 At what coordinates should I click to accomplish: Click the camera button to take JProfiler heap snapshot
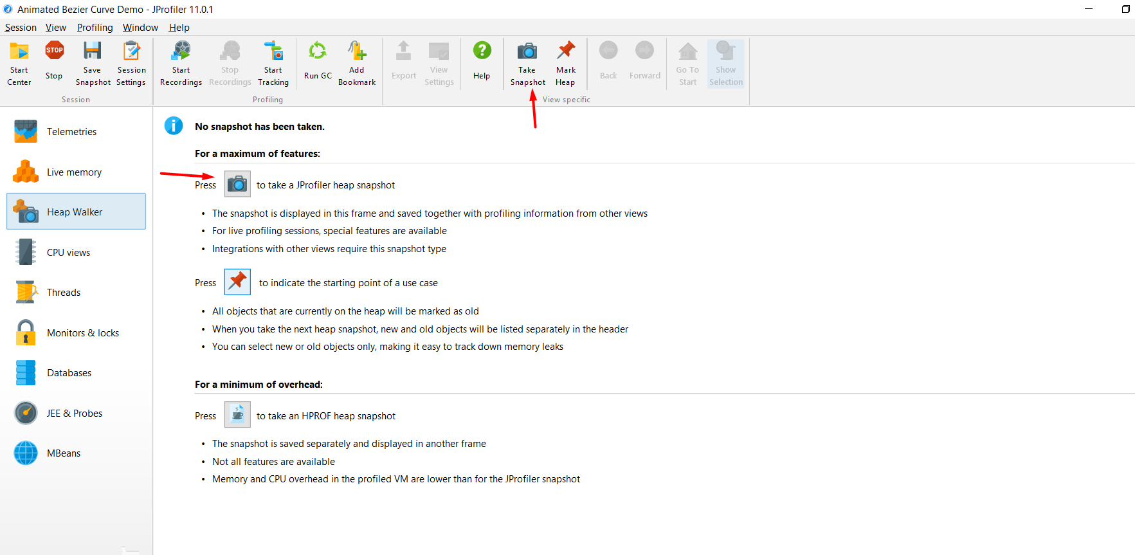click(237, 184)
